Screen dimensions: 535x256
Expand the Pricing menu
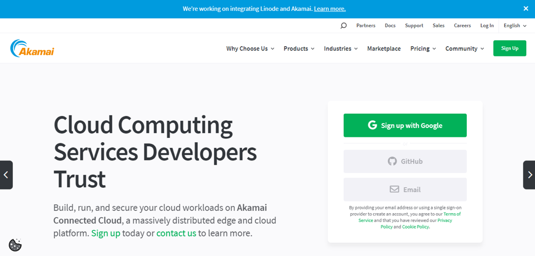423,48
